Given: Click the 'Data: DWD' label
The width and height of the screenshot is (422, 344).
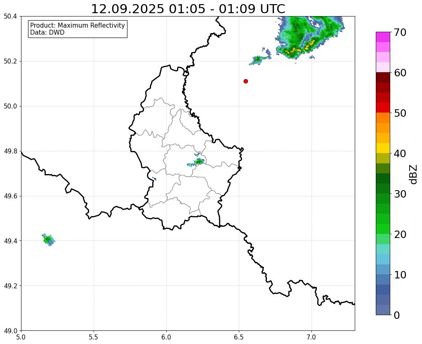Looking at the screenshot, I should coord(47,33).
